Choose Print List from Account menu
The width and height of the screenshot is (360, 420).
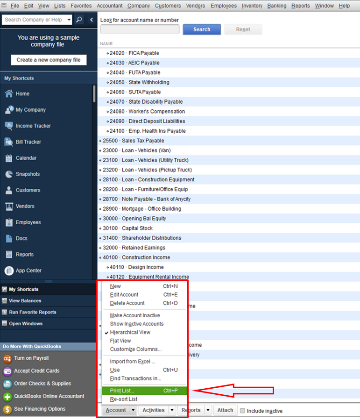144,391
